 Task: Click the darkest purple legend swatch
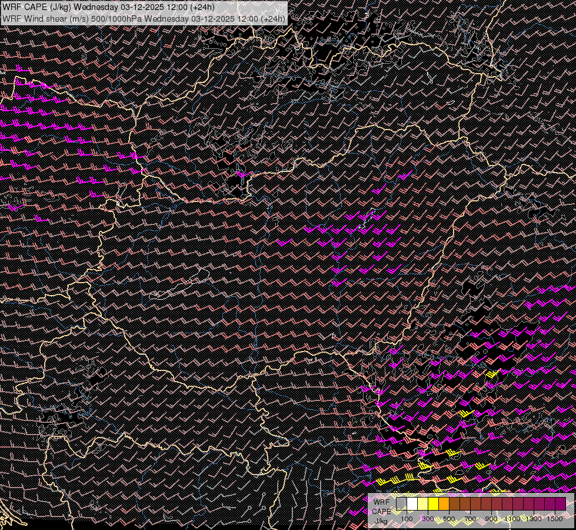(560, 504)
